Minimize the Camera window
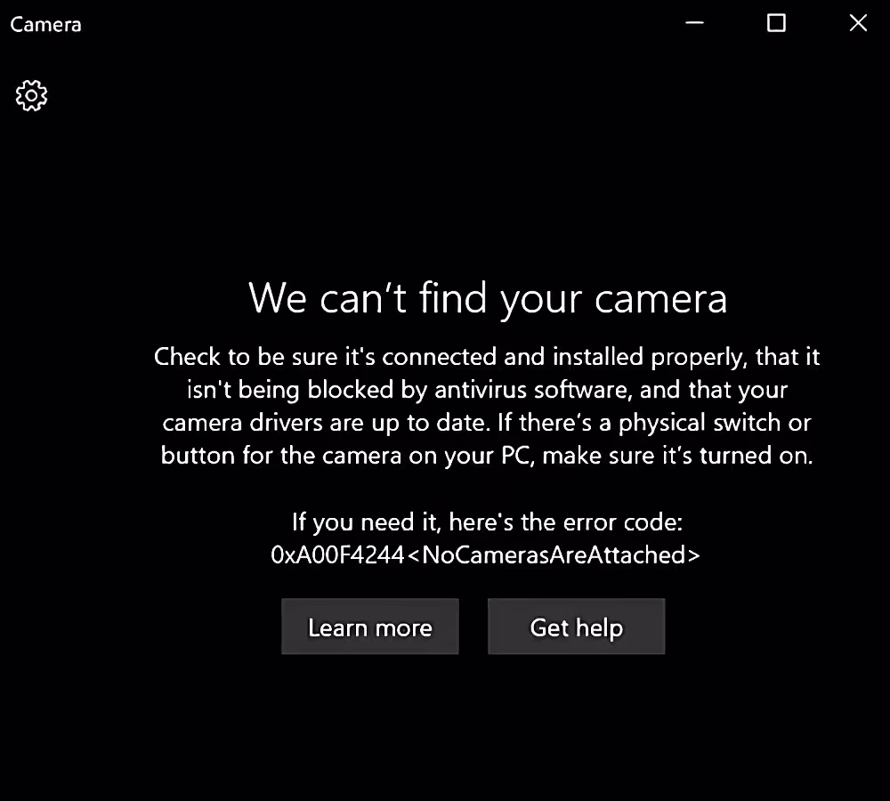Viewport: 890px width, 801px height. 694,23
